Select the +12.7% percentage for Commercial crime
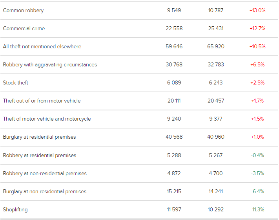279x220 pixels. (257, 28)
